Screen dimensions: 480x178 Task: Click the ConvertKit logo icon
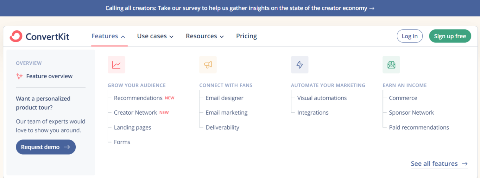(x=16, y=36)
